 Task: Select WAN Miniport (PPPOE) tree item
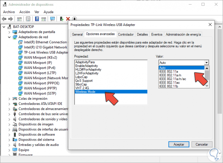click(42, 83)
